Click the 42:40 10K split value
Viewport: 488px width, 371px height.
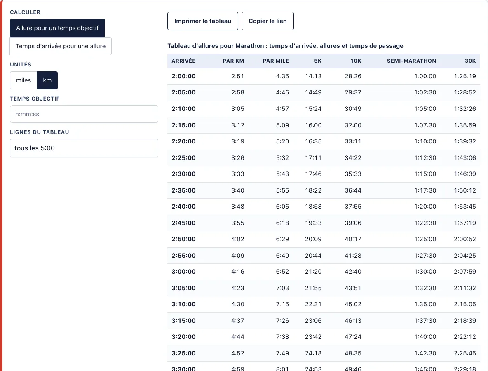[353, 272]
